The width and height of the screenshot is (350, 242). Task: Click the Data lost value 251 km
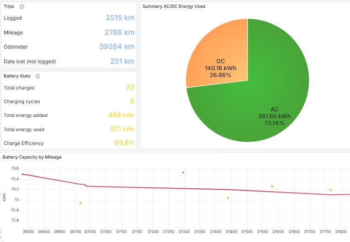pyautogui.click(x=122, y=61)
